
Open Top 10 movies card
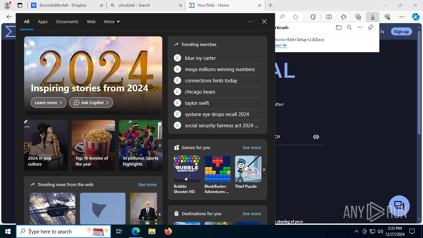(93, 145)
